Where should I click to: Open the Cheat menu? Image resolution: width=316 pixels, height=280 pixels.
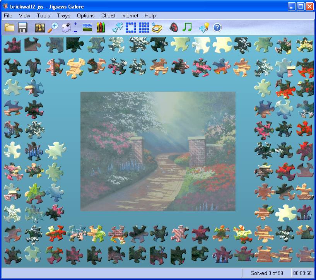click(108, 16)
